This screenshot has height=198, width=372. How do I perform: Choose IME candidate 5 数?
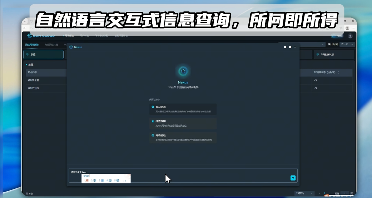click(x=117, y=181)
